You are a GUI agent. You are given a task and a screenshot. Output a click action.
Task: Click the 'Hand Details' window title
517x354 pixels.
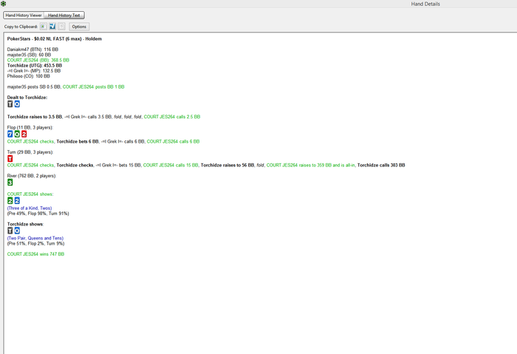pyautogui.click(x=425, y=4)
